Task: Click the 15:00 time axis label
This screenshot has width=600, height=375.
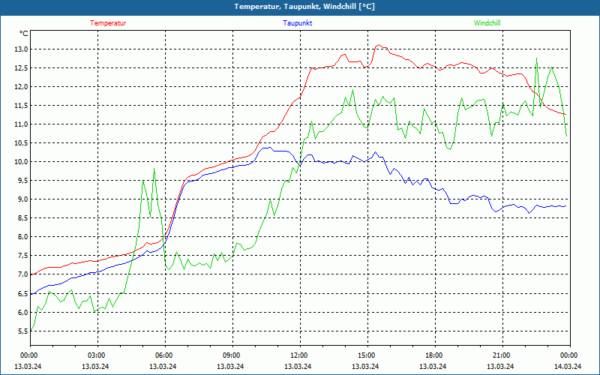Action: pyautogui.click(x=367, y=355)
